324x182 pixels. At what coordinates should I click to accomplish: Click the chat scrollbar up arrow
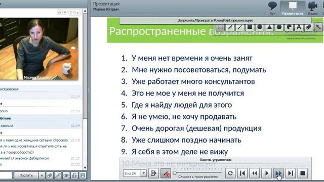85,11
